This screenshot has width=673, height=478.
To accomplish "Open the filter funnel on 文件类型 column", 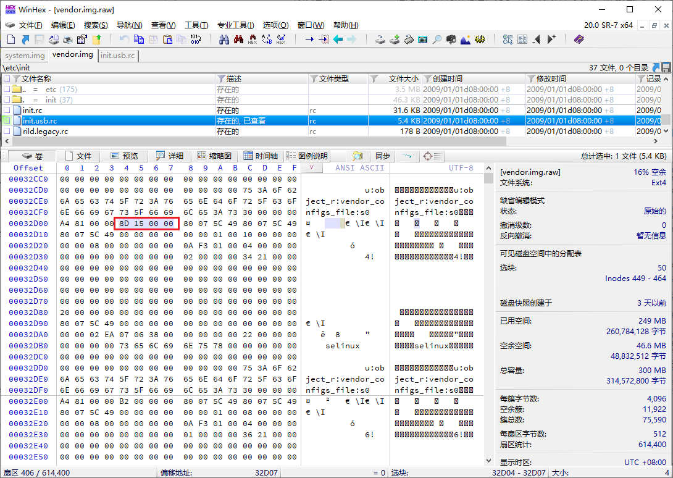I will coord(314,78).
